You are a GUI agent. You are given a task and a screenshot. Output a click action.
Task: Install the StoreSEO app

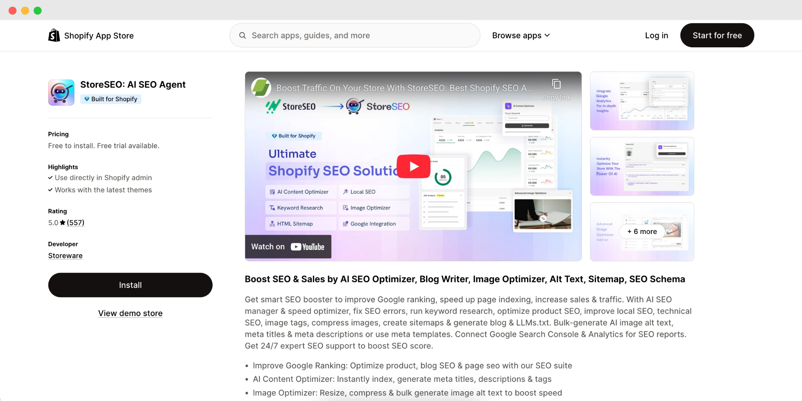[x=130, y=285]
